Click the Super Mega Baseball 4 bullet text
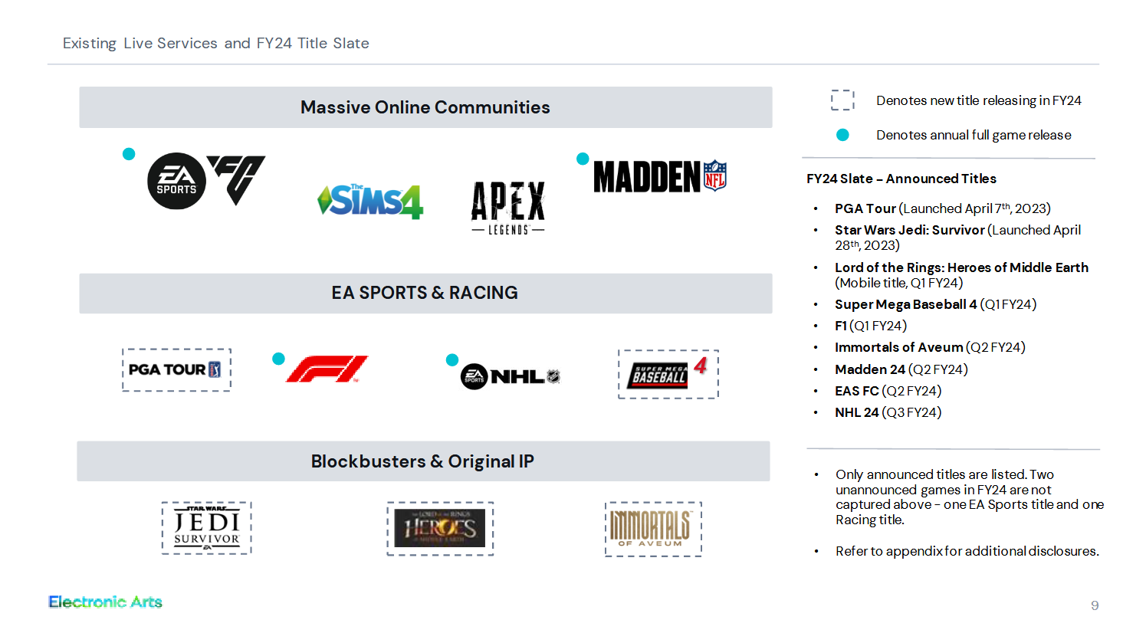 tap(935, 304)
